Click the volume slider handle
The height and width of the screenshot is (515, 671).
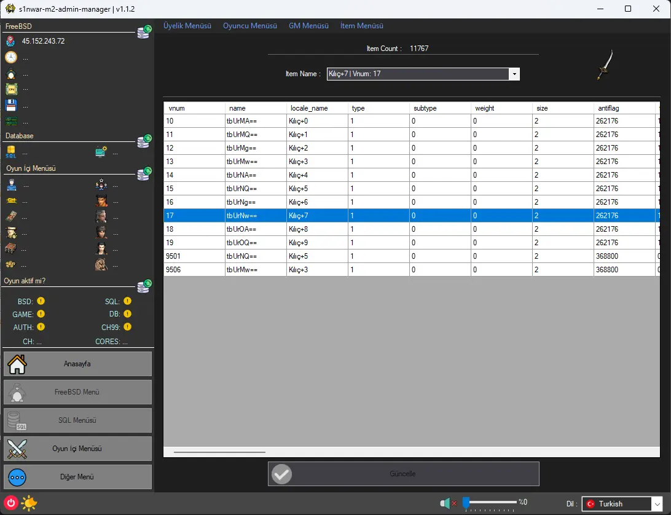466,503
